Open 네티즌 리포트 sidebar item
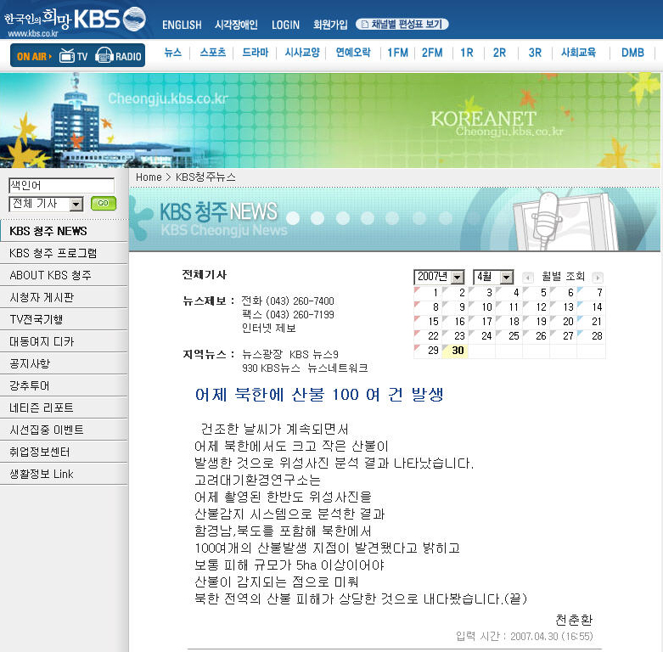 click(64, 407)
